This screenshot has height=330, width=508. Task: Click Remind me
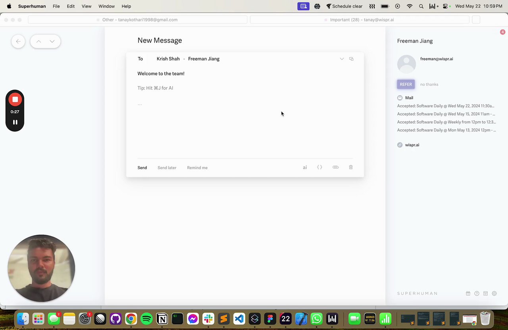point(197,168)
